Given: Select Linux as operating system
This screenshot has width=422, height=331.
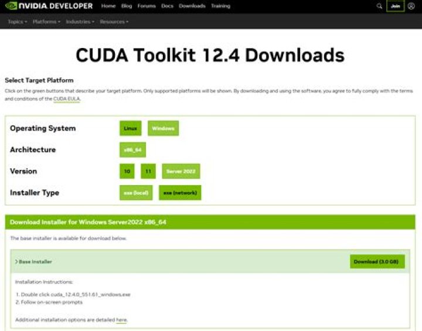Looking at the screenshot, I should (x=131, y=128).
